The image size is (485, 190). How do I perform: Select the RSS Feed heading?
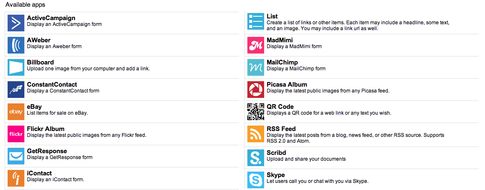(281, 129)
